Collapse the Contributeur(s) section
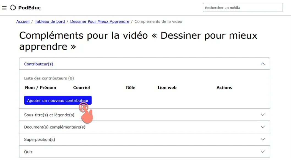Image resolution: width=291 pixels, height=163 pixels. pos(144,64)
